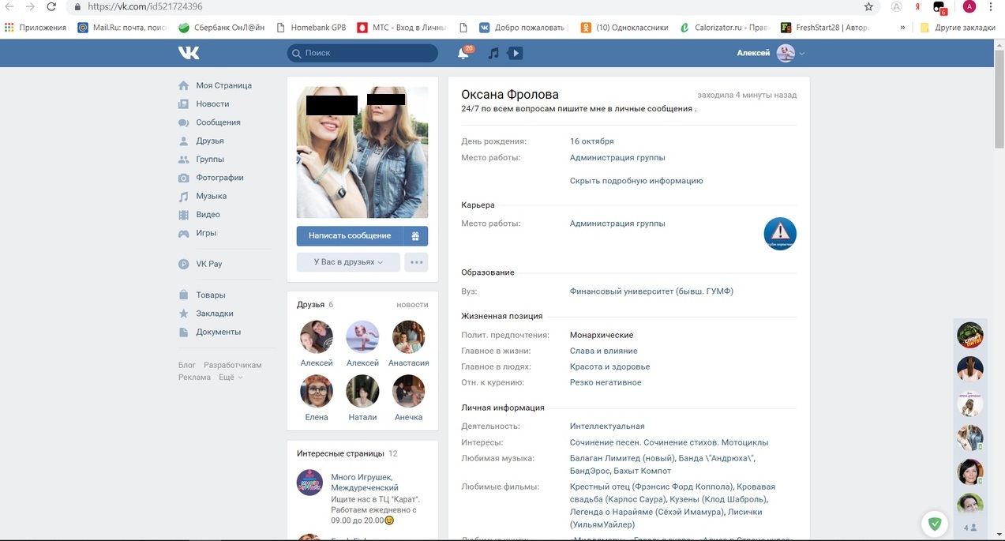Click the document icon beside Документы
This screenshot has height=541, width=1005.
(183, 332)
